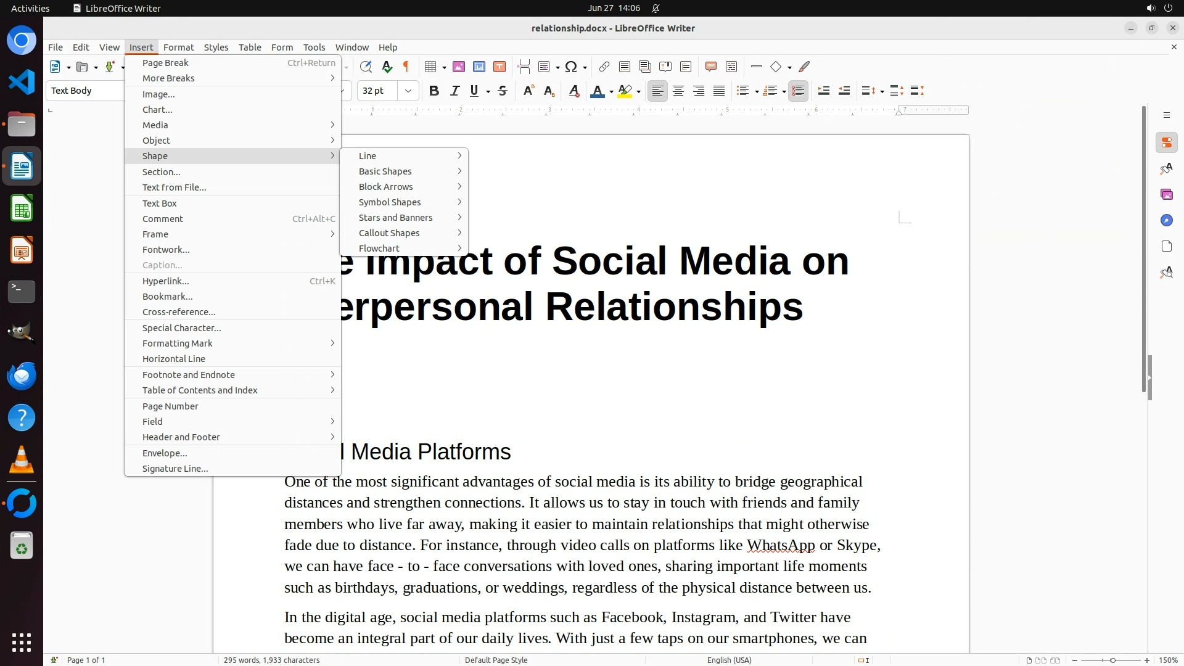
Task: Choose Fontwork... from Insert menu
Action: point(166,250)
